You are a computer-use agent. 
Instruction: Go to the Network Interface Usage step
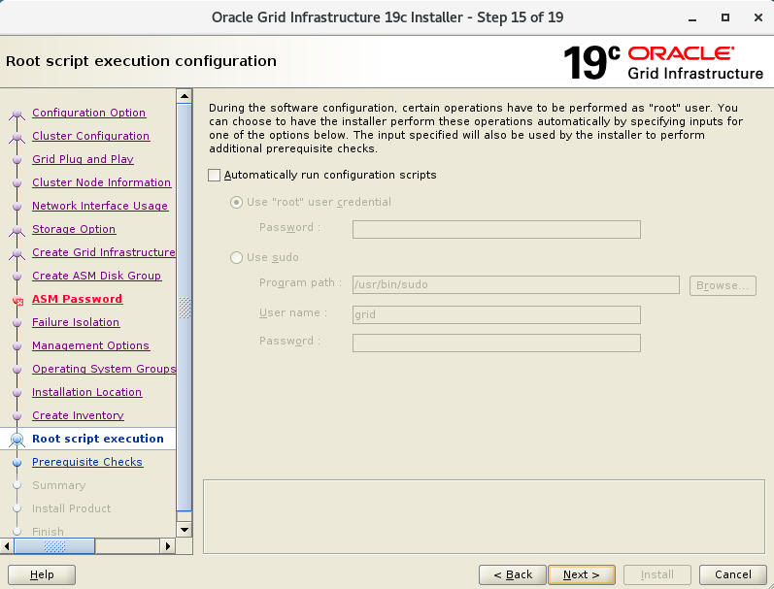coord(99,206)
